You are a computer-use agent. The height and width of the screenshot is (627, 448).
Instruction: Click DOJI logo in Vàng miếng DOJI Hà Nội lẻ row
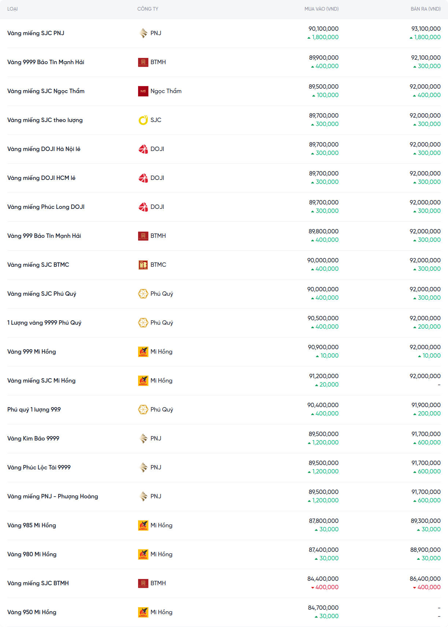pos(143,149)
